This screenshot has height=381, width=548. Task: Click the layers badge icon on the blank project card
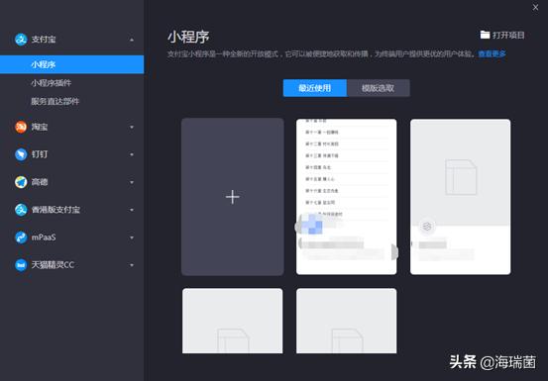(427, 227)
